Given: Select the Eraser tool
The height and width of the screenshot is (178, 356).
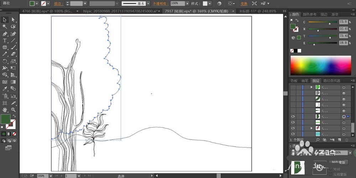Looking at the screenshot, I should pos(13,54).
